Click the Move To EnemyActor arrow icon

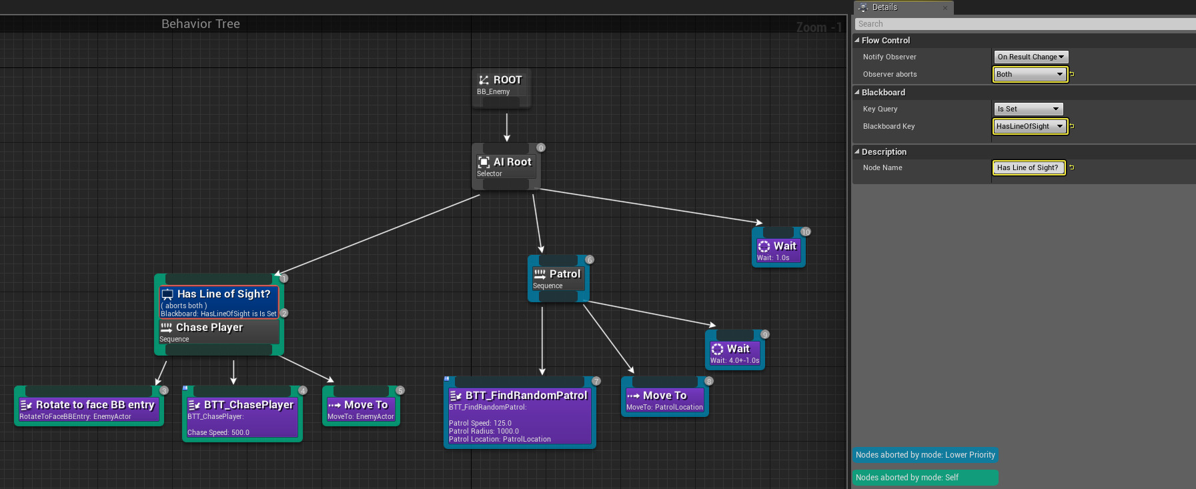tap(334, 405)
